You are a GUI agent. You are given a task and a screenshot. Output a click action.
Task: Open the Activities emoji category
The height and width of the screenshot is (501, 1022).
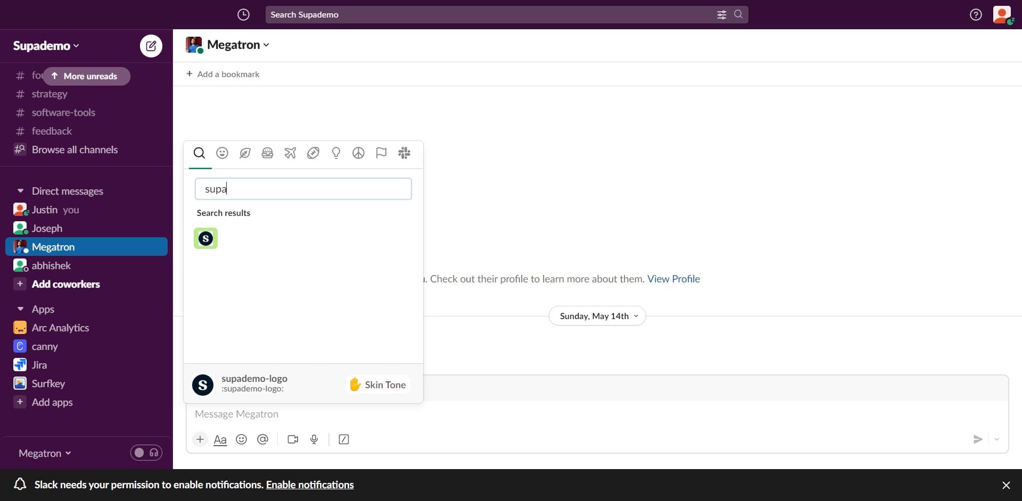coord(313,153)
